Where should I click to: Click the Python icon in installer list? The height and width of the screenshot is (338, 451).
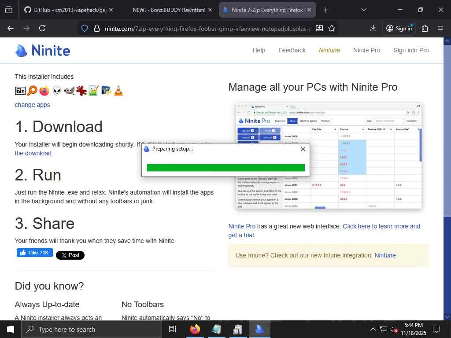pyautogui.click(x=106, y=91)
